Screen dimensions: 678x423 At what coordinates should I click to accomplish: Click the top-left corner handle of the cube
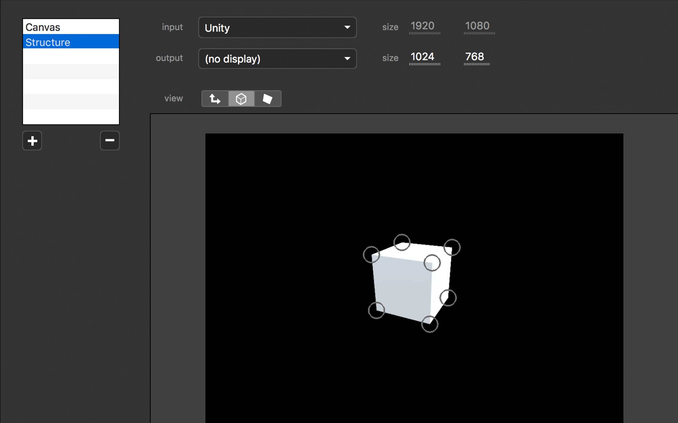pyautogui.click(x=371, y=255)
